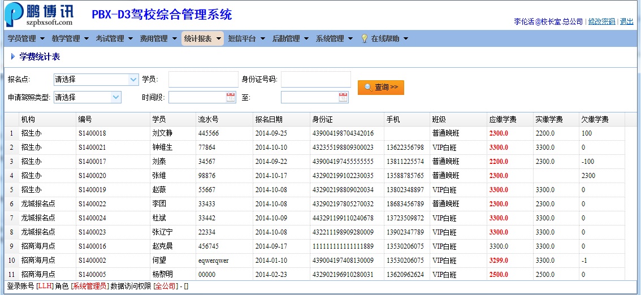Click the cell S1400019

pos(92,189)
